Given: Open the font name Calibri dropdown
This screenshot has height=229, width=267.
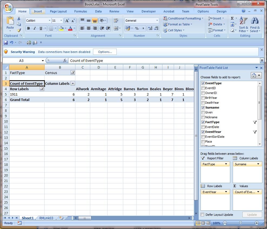Looking at the screenshot, I should (x=49, y=21).
